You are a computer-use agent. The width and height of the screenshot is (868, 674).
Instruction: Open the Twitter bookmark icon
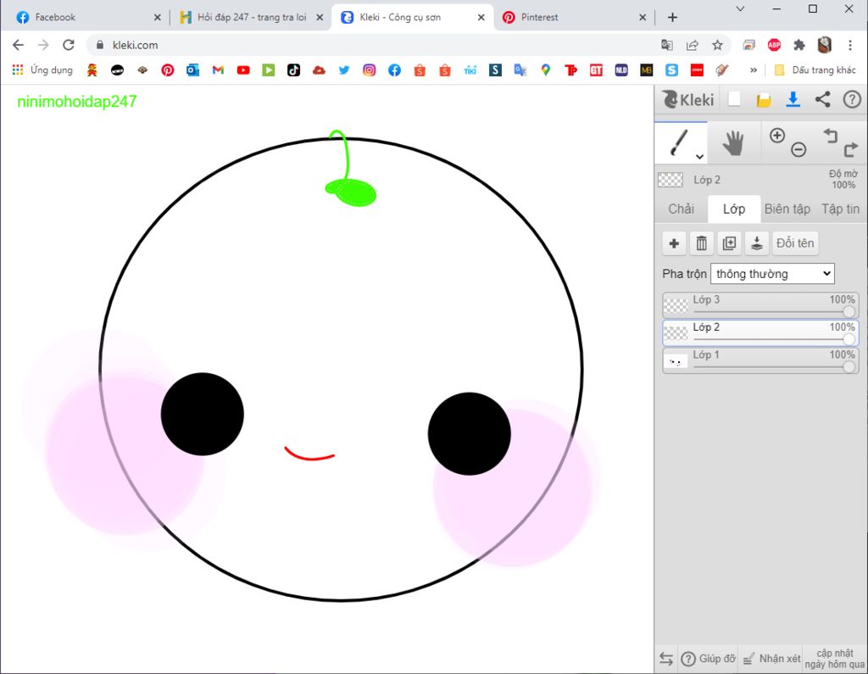pos(344,70)
